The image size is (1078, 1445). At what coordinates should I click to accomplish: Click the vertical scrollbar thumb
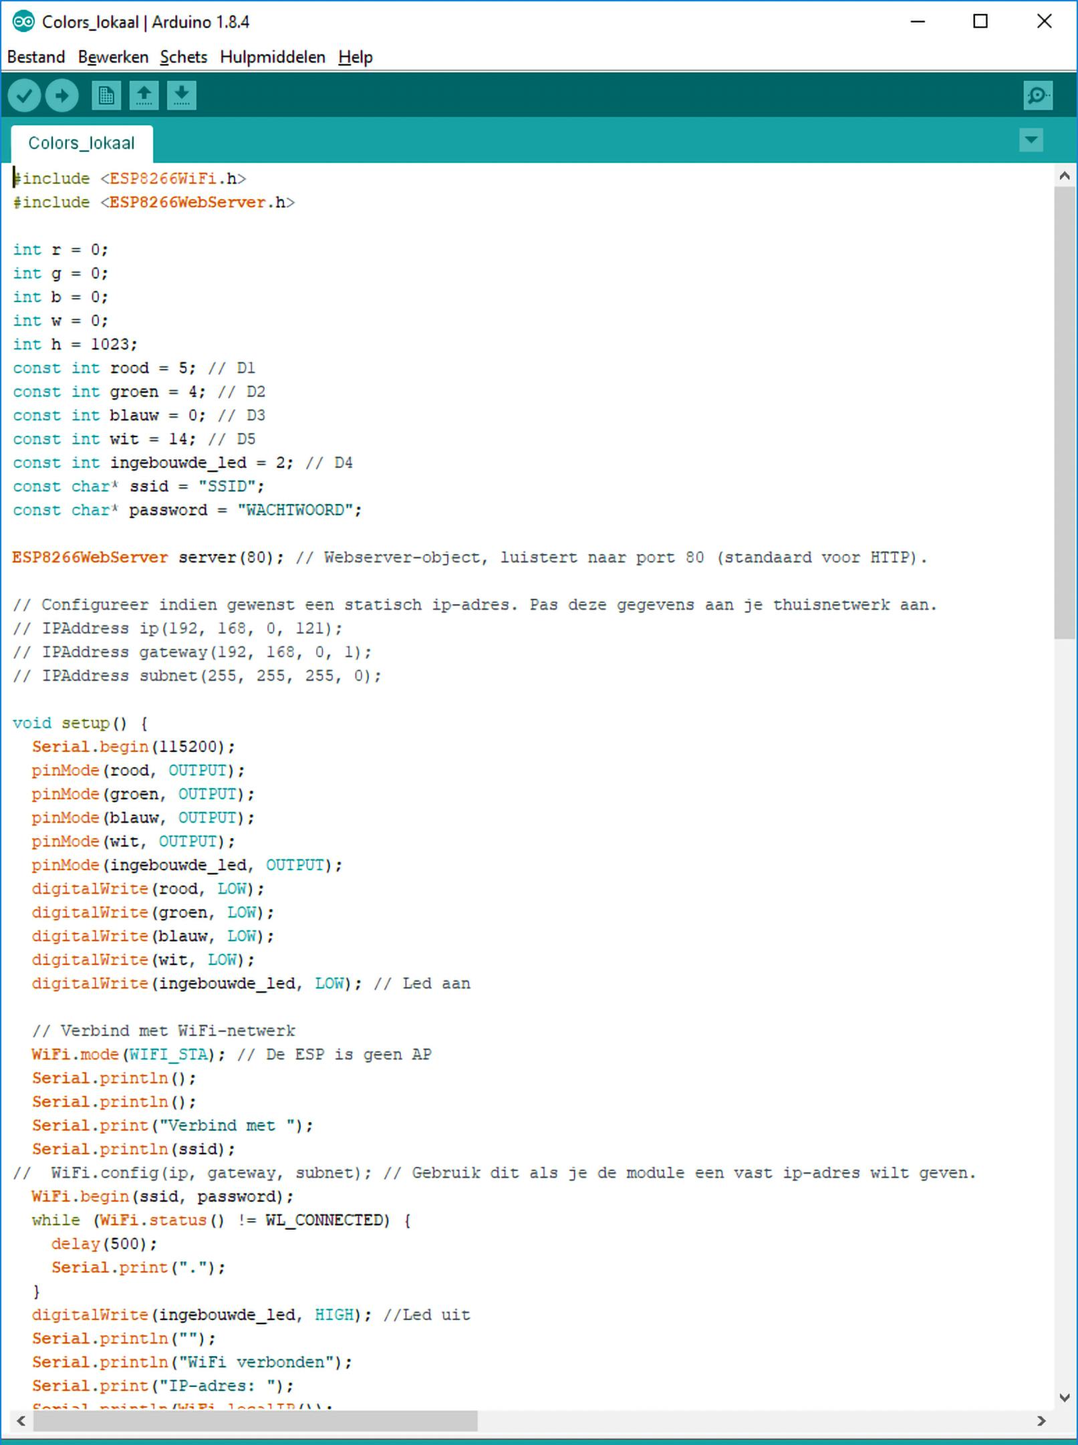point(1065,413)
